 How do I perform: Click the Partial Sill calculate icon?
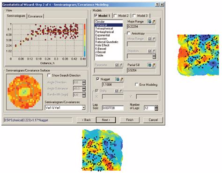pyautogui.click(x=149, y=65)
